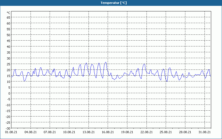
Task: Select the 25 y-axis label
Action: pyautogui.click(x=9, y=64)
